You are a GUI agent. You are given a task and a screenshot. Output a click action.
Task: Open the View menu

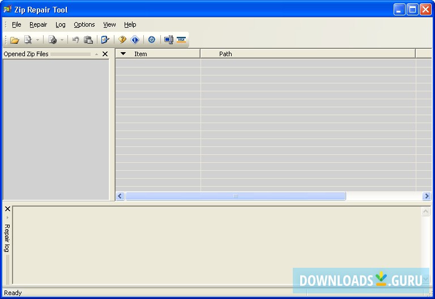click(x=109, y=24)
